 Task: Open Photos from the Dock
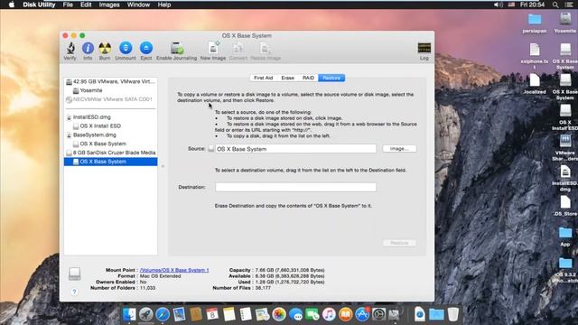coord(279,314)
